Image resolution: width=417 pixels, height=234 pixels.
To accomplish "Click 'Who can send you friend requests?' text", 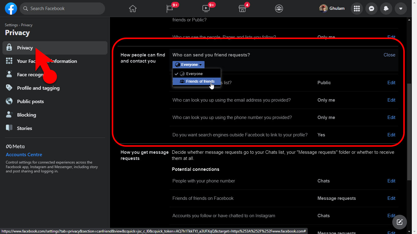I will click(211, 55).
